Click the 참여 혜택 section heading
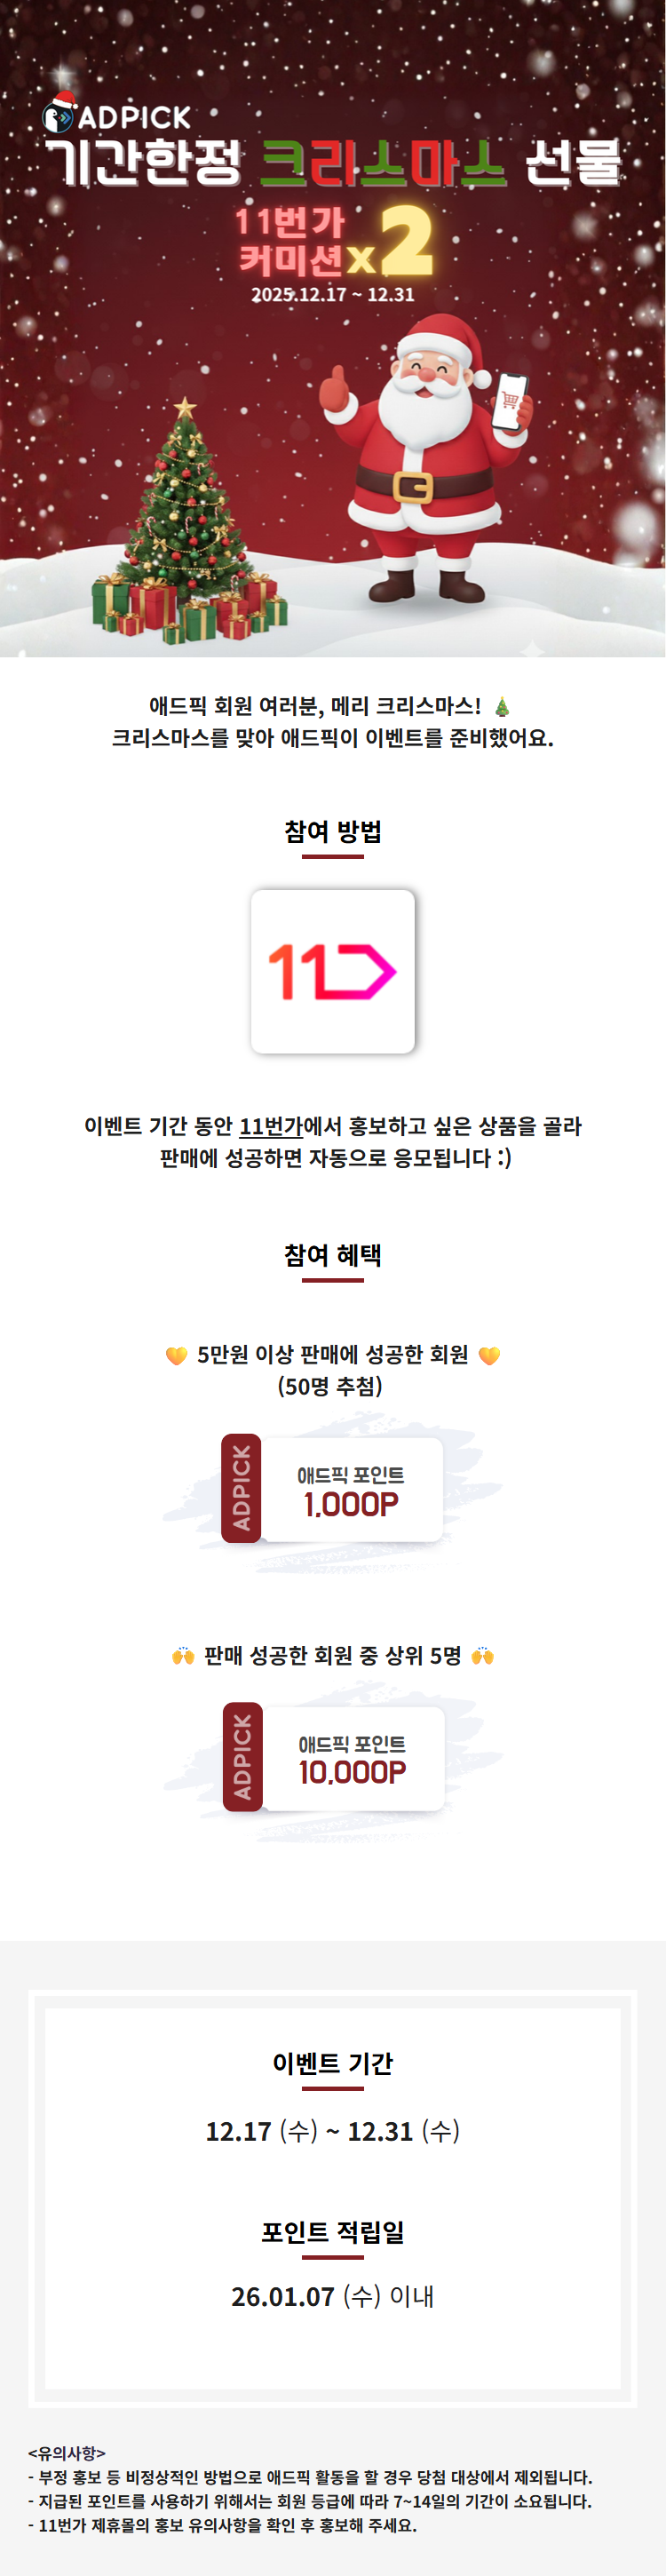 [333, 1255]
